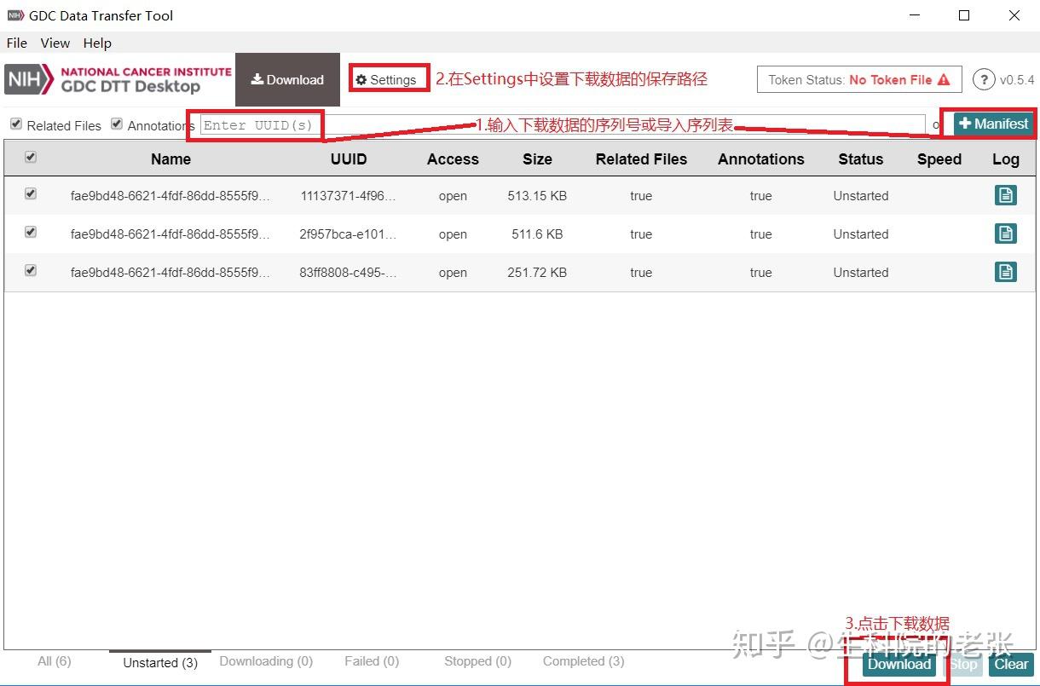The height and width of the screenshot is (686, 1040).
Task: Uncheck the second file row's checkbox
Action: tap(31, 232)
